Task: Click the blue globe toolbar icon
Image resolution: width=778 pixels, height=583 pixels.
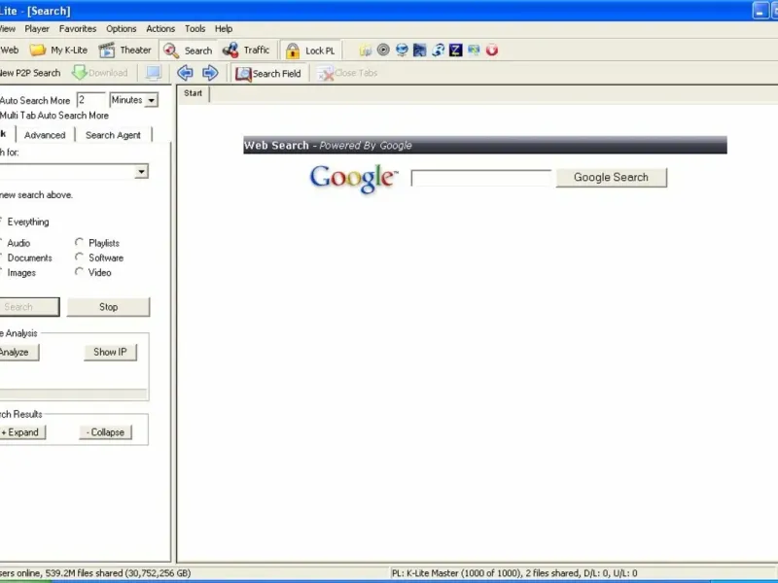Action: click(402, 50)
